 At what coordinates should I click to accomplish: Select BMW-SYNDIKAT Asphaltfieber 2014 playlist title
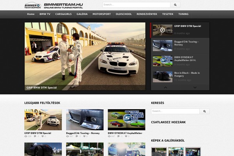coord(185,59)
